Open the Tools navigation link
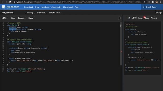 77,7
